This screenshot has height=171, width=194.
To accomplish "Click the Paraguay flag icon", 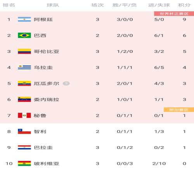I will coord(24,147).
